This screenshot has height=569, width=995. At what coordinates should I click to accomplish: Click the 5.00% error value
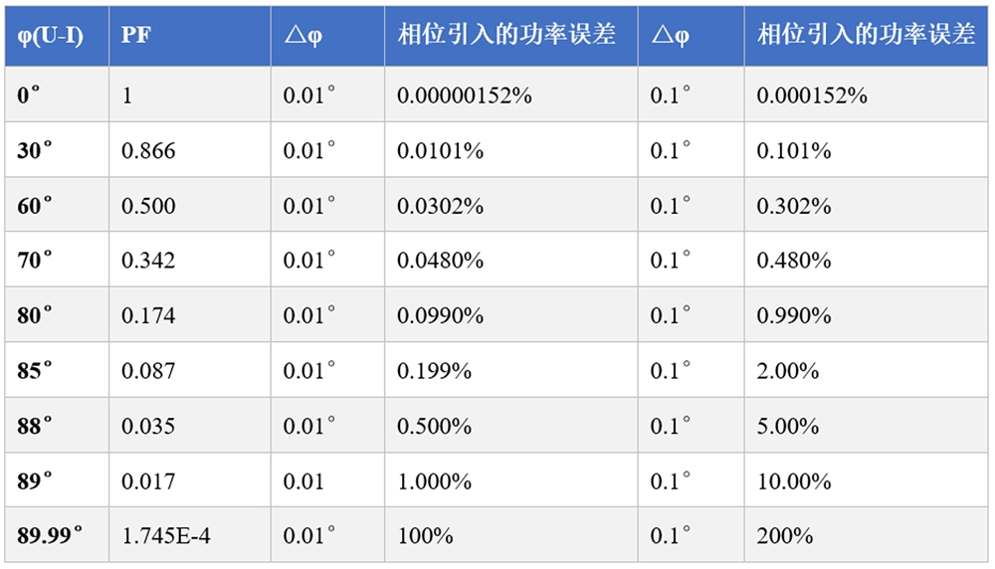pos(788,426)
